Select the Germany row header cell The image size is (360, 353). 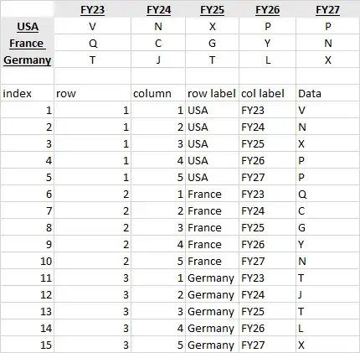pos(28,60)
